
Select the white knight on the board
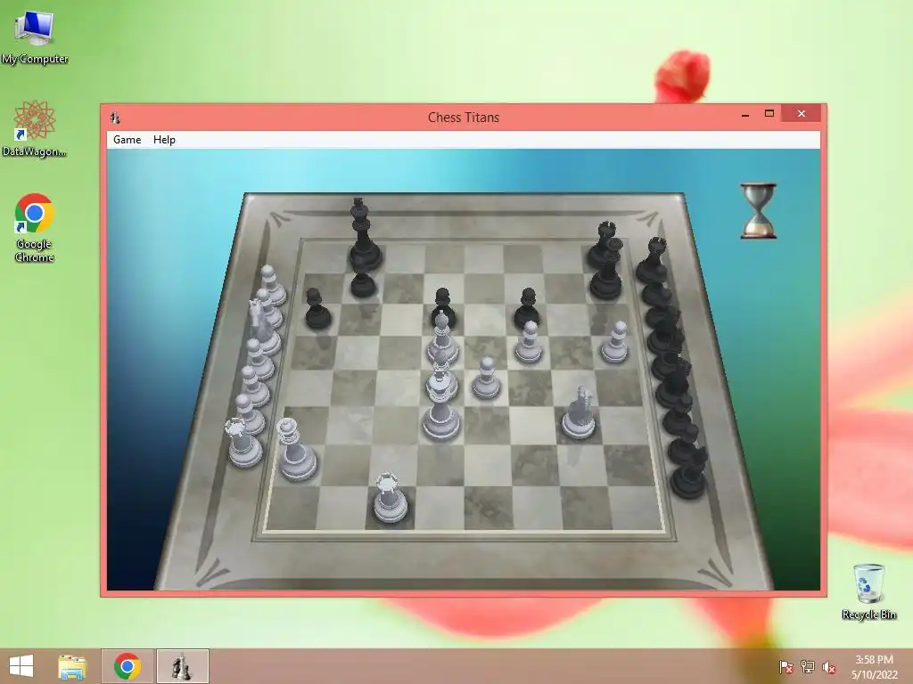coord(579,411)
